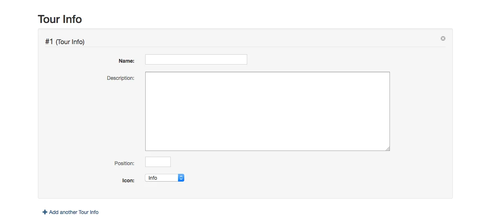Click the #1 entry number in the panel header
This screenshot has width=482, height=222.
click(49, 42)
